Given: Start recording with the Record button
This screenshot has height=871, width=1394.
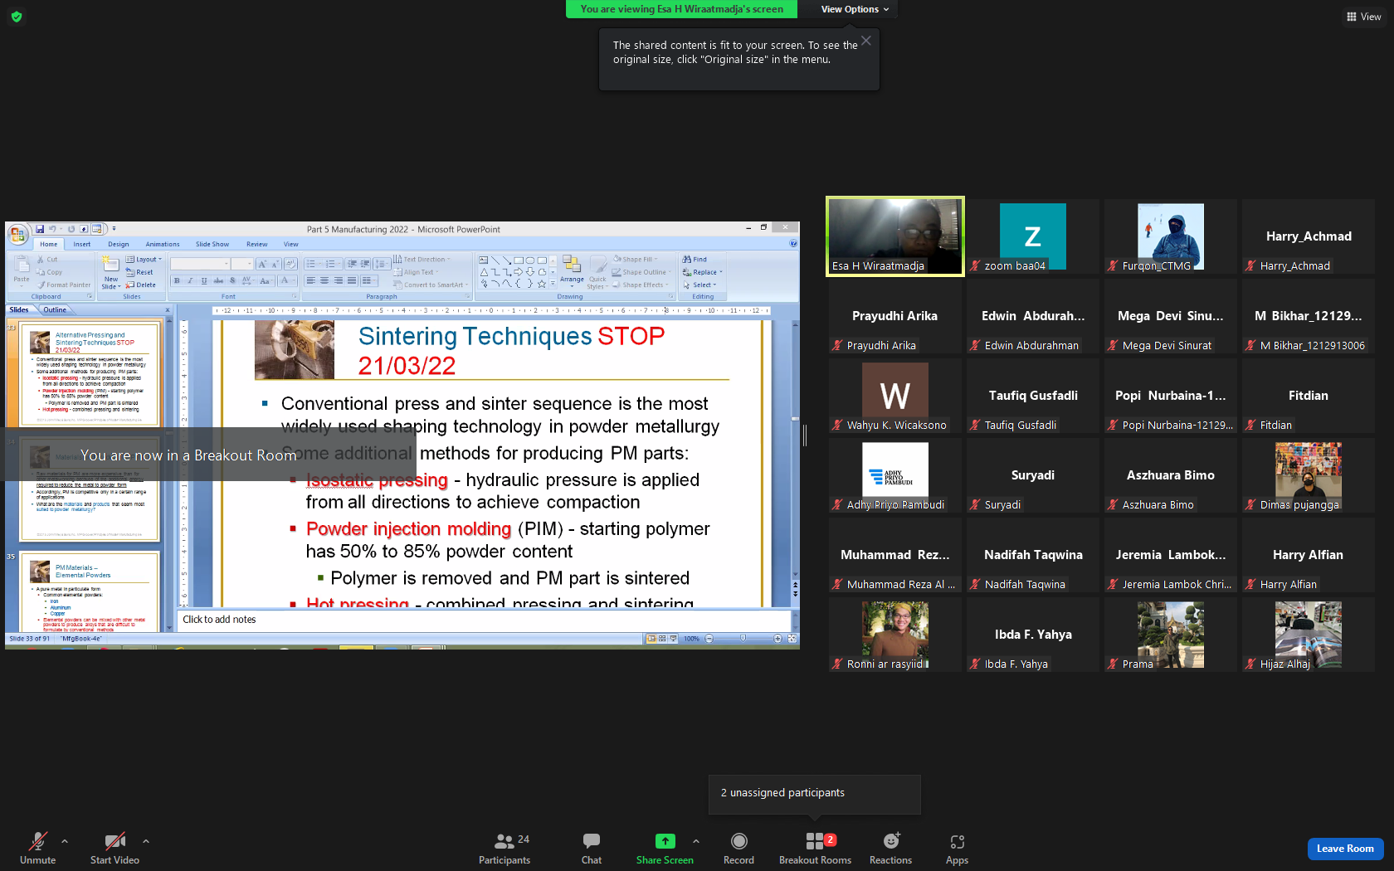Looking at the screenshot, I should tap(738, 848).
